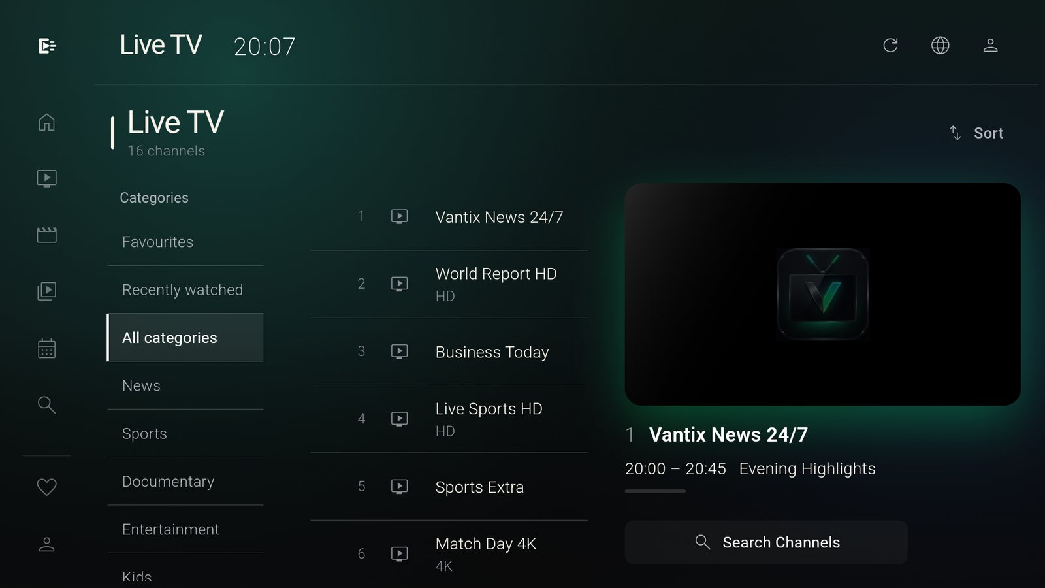Open TV guide calendar icon
The height and width of the screenshot is (588, 1045).
tap(46, 348)
